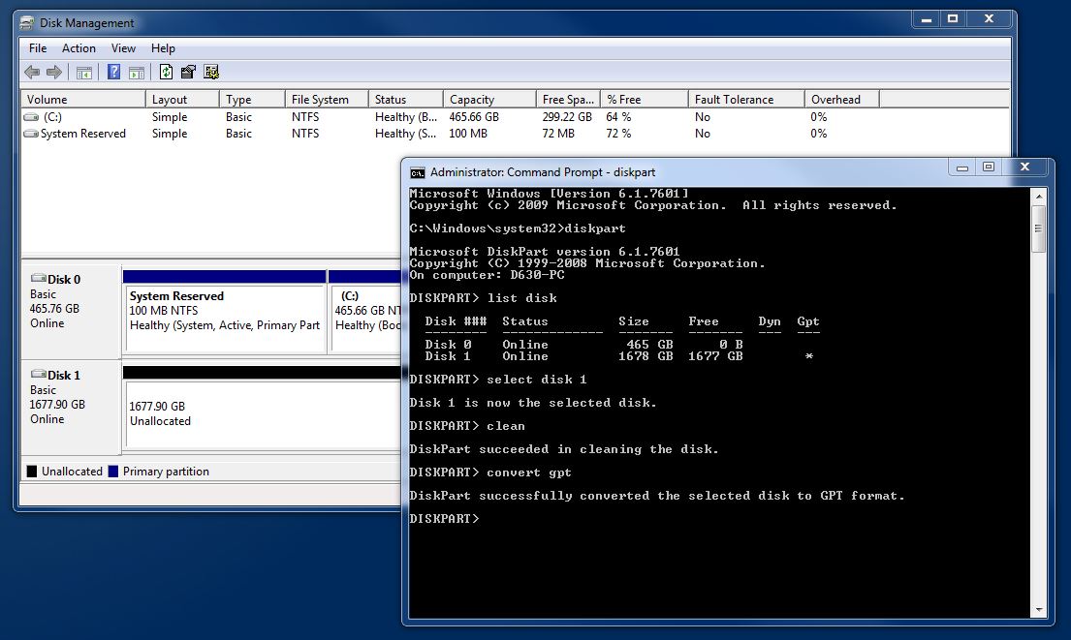Open the File menu

(38, 47)
